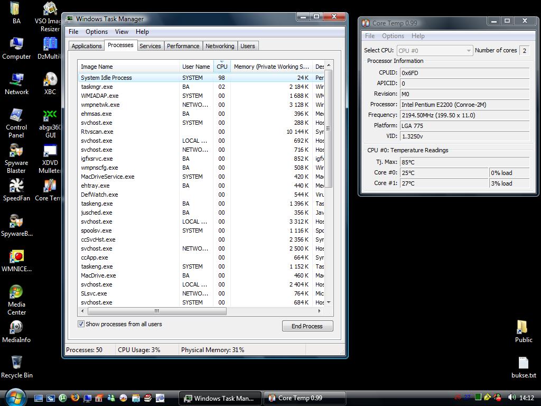The height and width of the screenshot is (406, 541).
Task: Sort by Memory (Private Working Set) column
Action: pyautogui.click(x=271, y=67)
